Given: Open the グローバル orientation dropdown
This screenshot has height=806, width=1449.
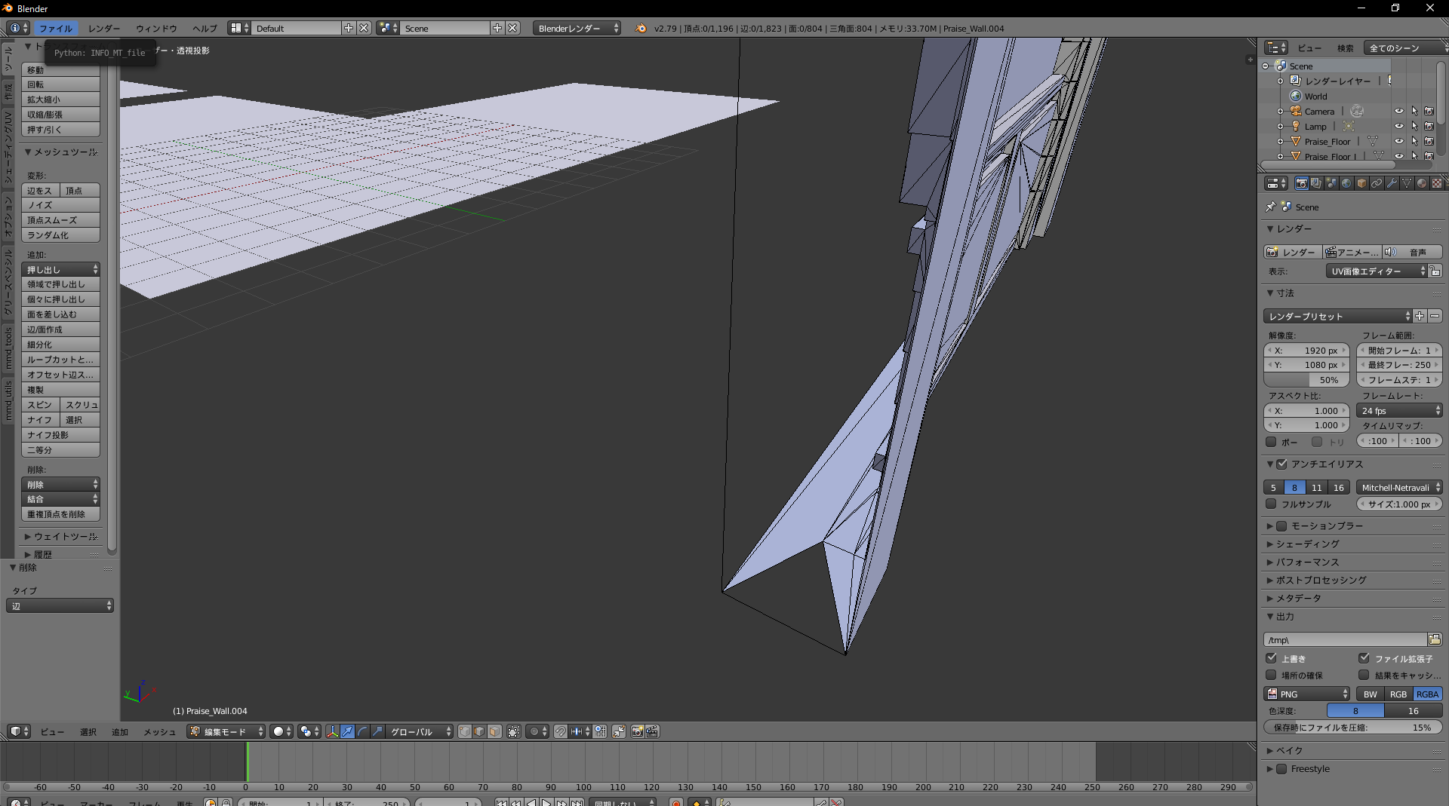Looking at the screenshot, I should click(x=419, y=731).
